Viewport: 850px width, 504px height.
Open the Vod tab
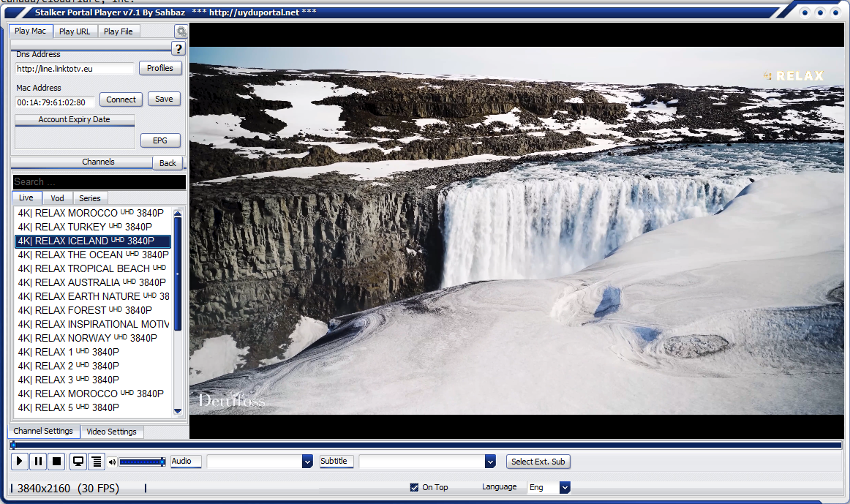click(57, 198)
